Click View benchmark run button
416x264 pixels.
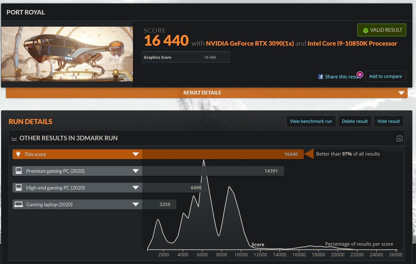pyautogui.click(x=311, y=121)
